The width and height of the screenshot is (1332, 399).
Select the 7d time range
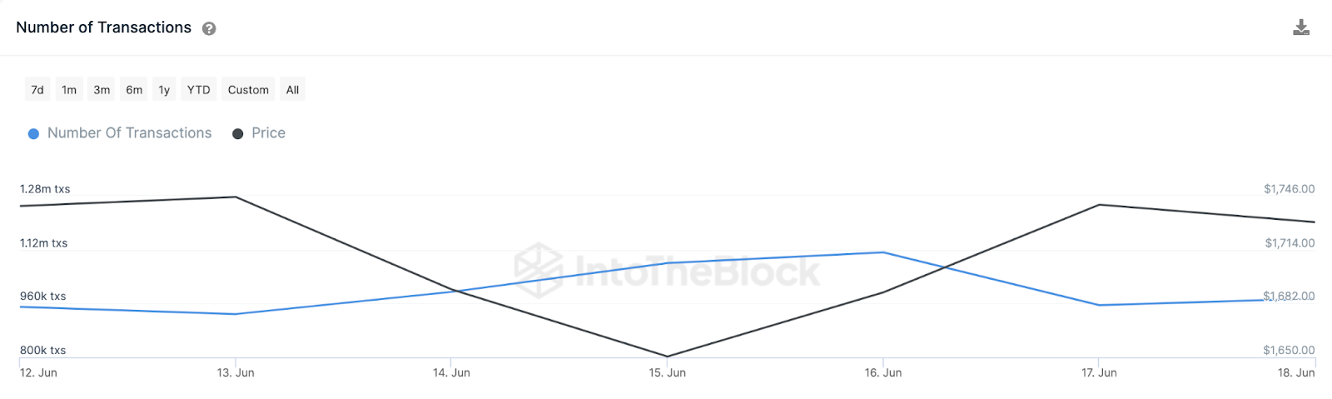(37, 90)
